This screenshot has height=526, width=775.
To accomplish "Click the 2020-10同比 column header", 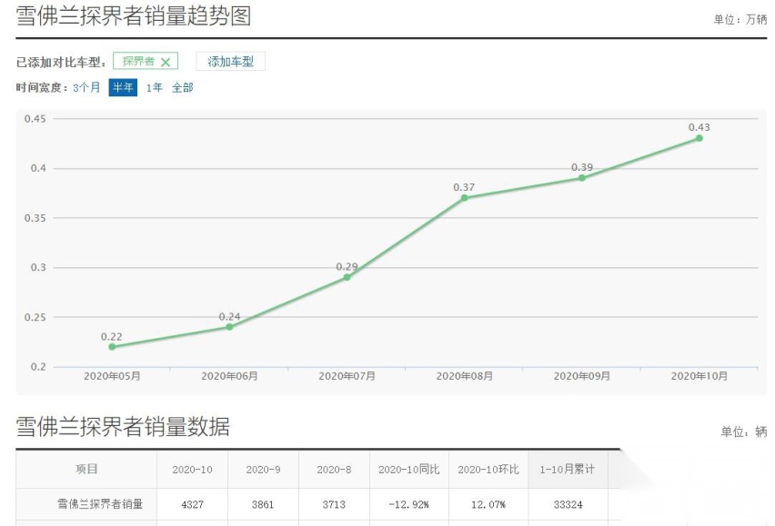I will 408,470.
